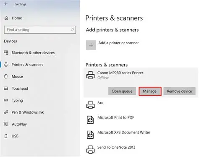The width and height of the screenshot is (199, 157).
Task: Click the Typing keyboard icon
Action: (x=6, y=100)
